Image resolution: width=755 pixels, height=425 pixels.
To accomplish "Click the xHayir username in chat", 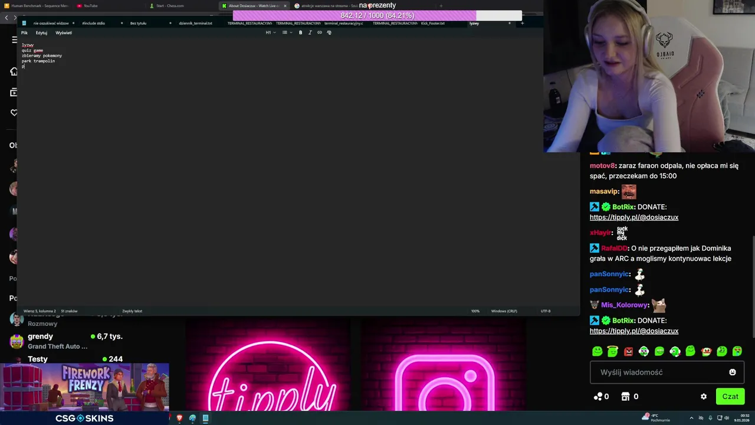I will click(601, 233).
